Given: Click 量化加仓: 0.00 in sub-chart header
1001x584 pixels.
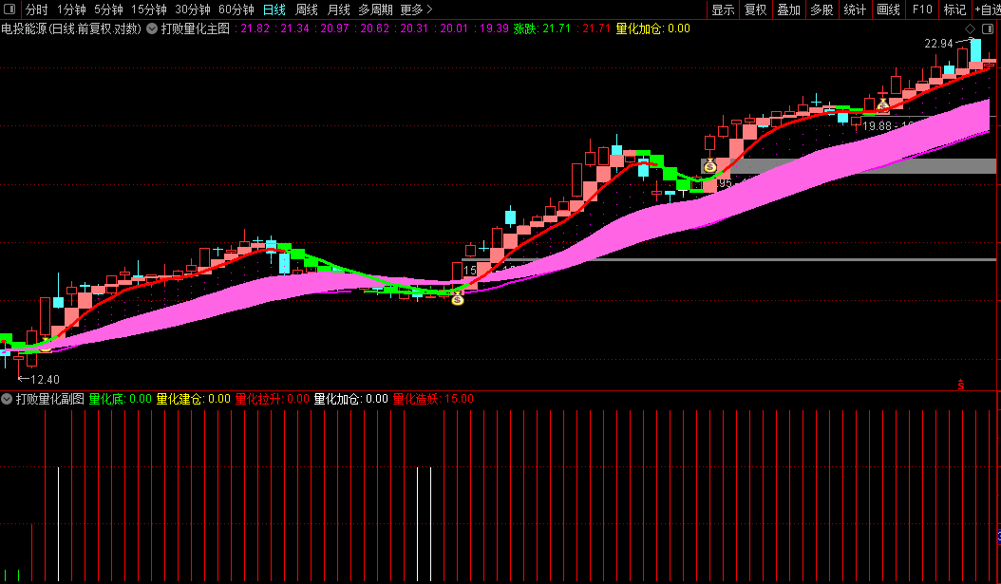Looking at the screenshot, I should (351, 399).
